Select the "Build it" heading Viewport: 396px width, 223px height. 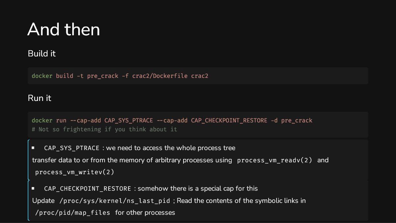click(x=42, y=54)
